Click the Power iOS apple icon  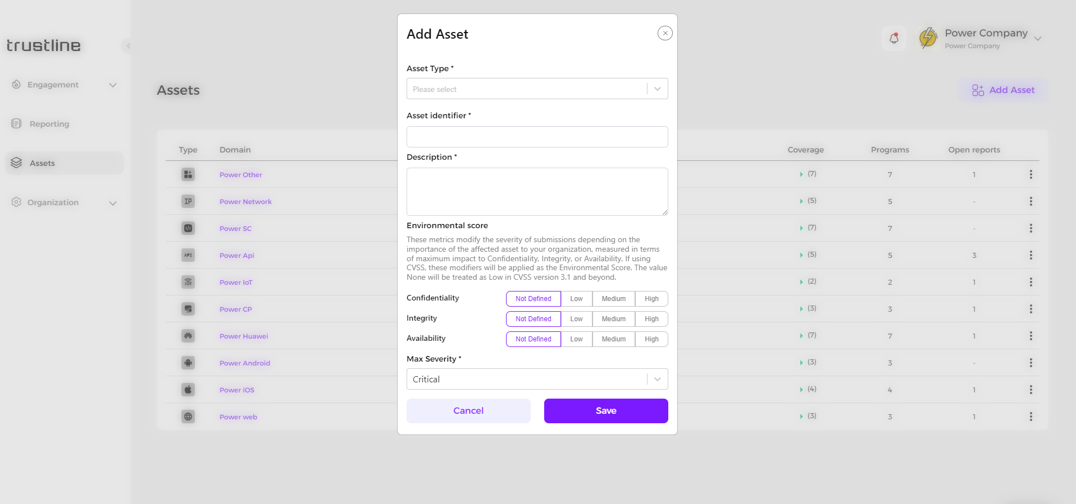point(188,390)
